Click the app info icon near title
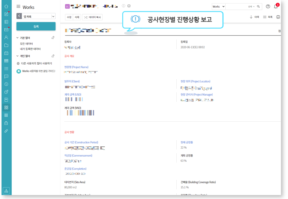This screenshot has width=288, height=199. (x=124, y=6)
